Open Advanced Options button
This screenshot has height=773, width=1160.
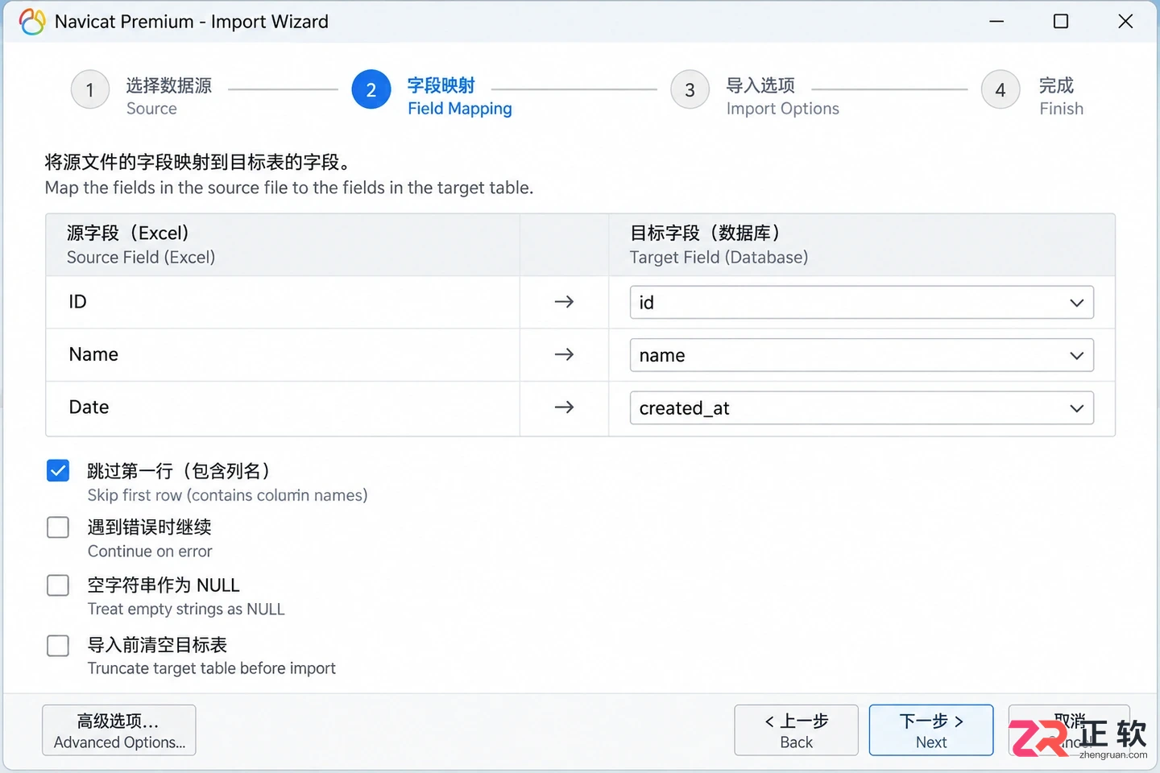[119, 730]
